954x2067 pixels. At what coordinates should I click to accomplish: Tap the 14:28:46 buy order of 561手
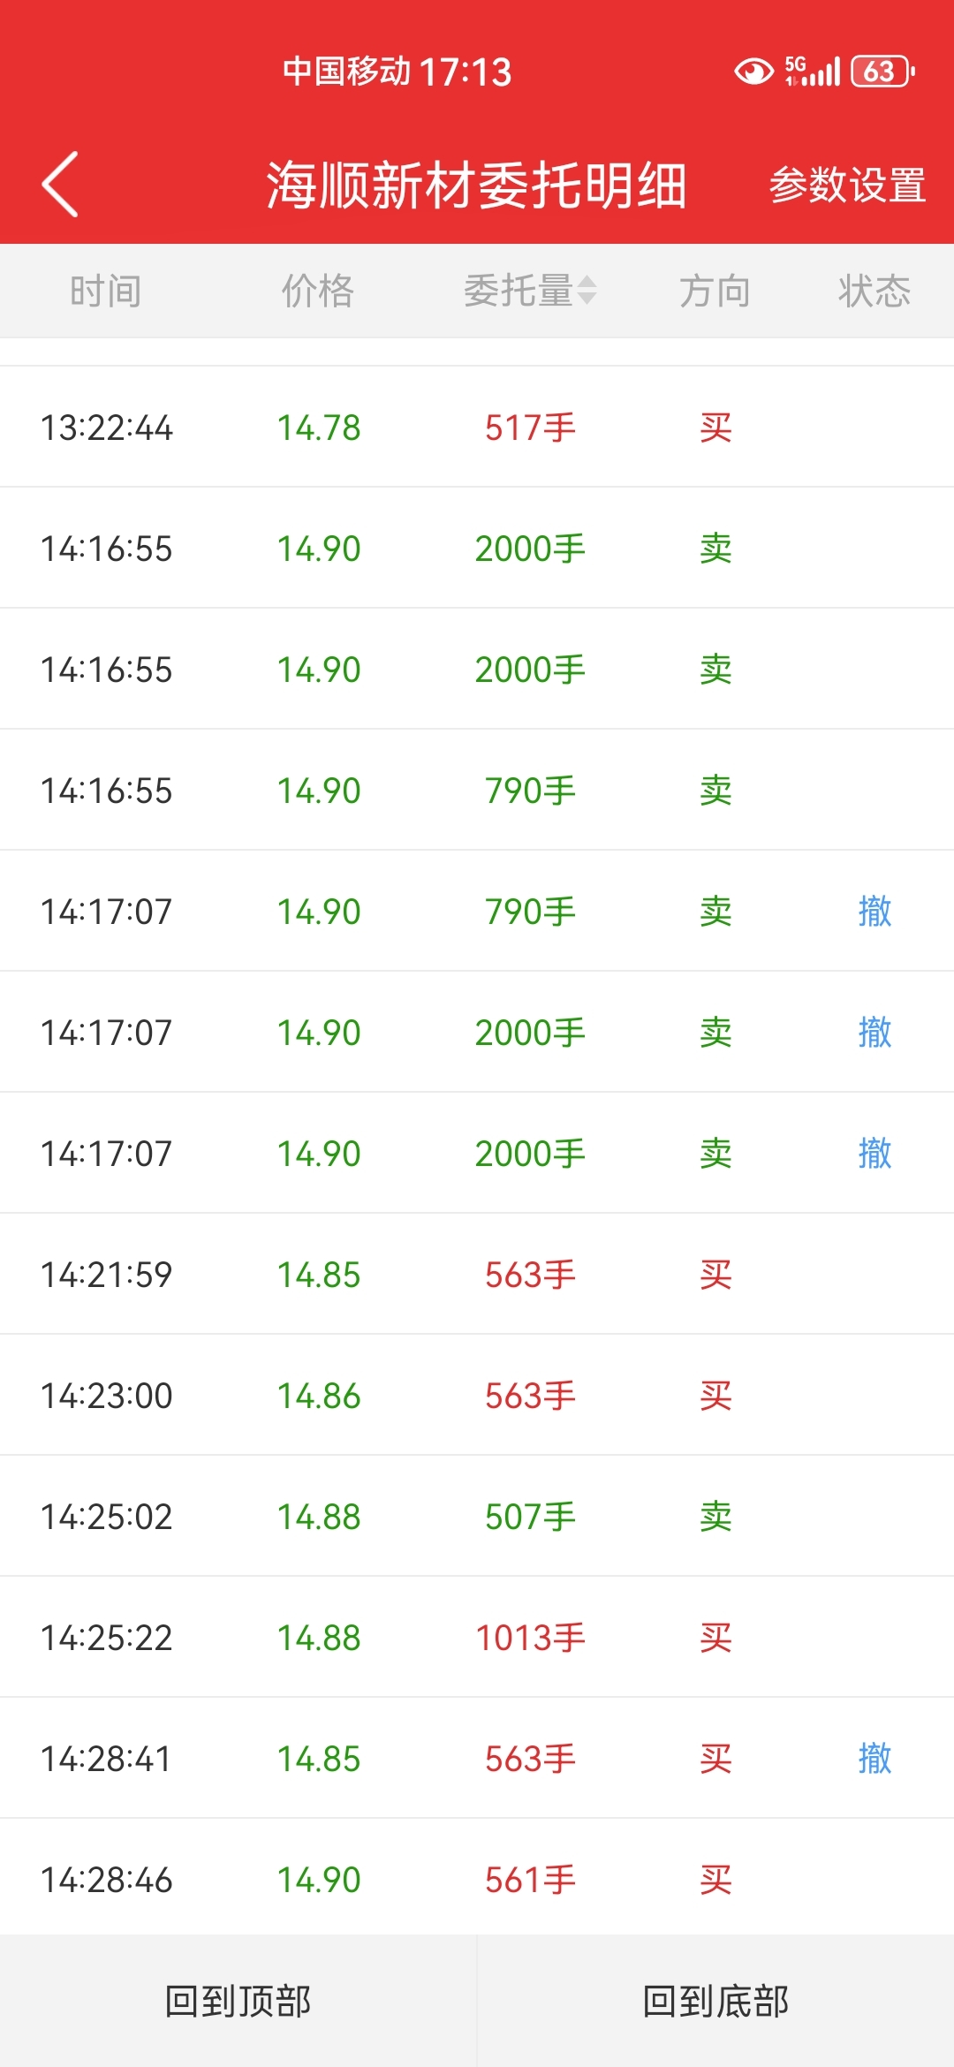pyautogui.click(x=477, y=1879)
